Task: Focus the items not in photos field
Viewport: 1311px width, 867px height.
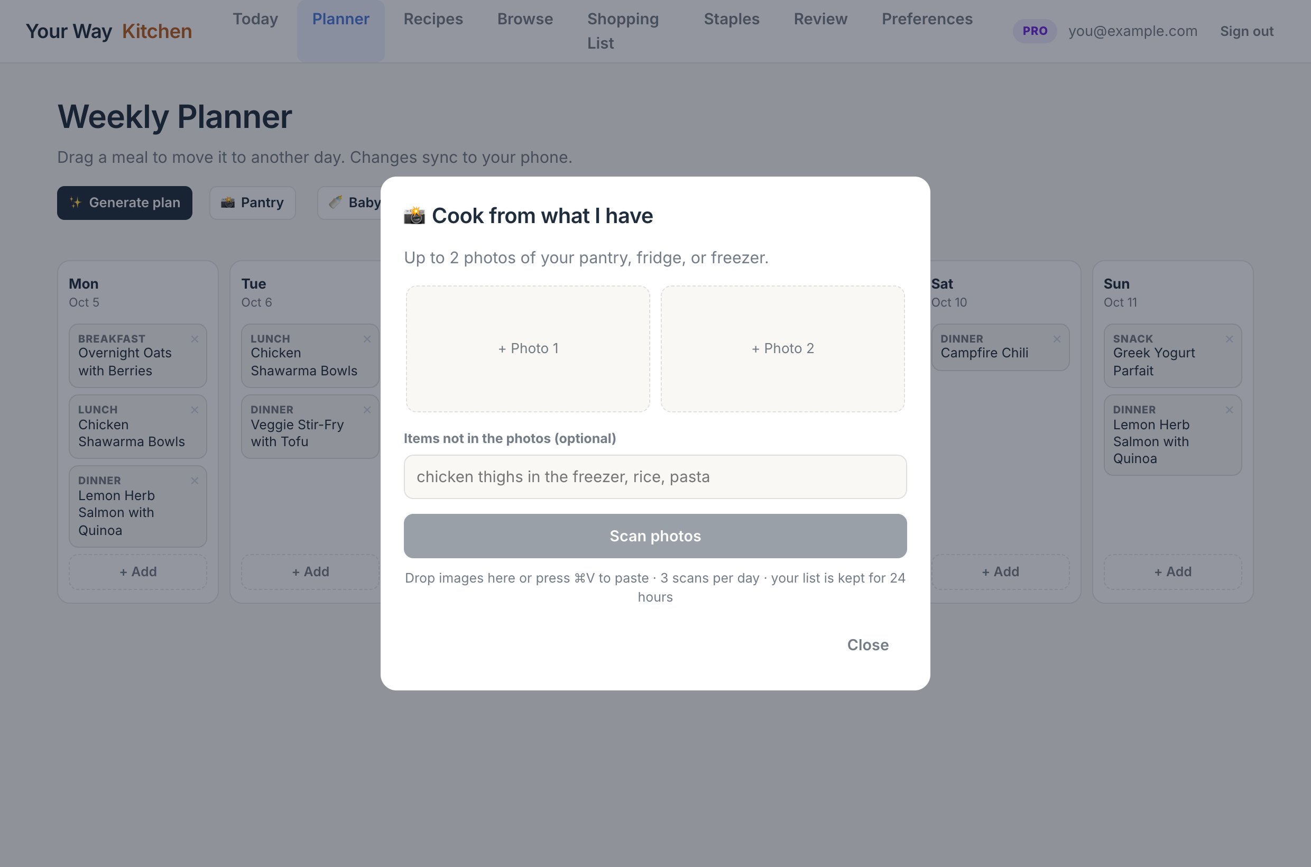Action: (655, 477)
